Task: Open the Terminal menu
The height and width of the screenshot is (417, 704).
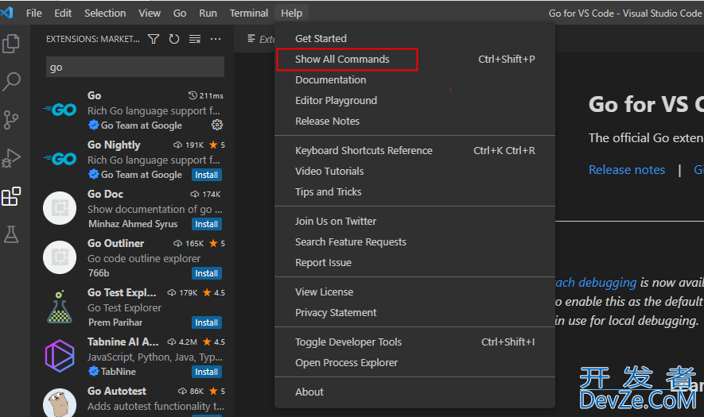Action: [x=249, y=13]
